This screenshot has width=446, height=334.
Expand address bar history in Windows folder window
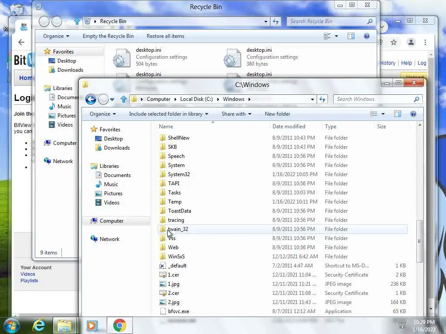312,100
